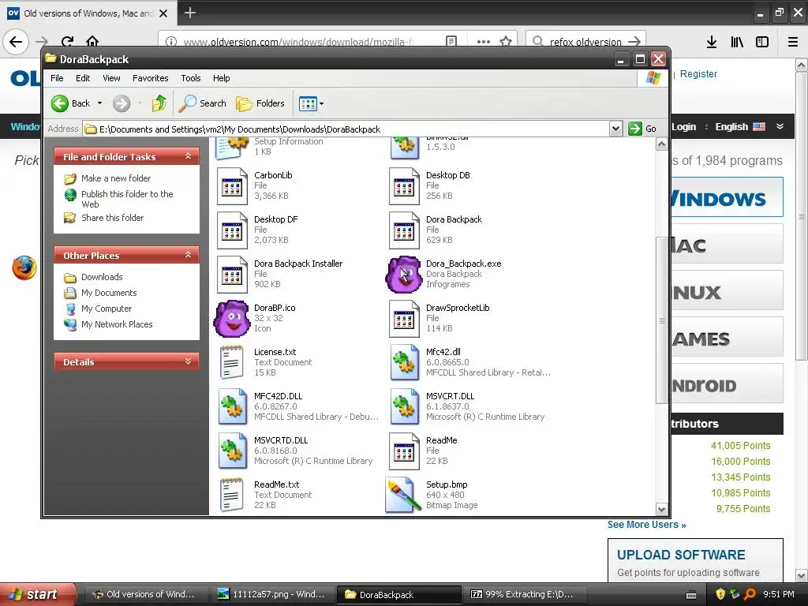Open the Back history dropdown arrow
Viewport: 808px width, 606px height.
[99, 103]
